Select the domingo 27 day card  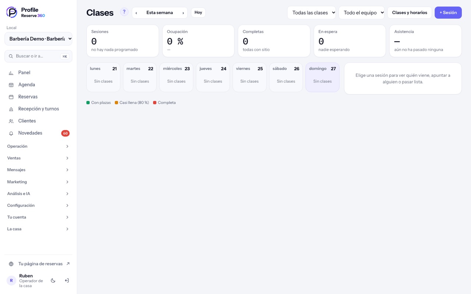tap(322, 77)
